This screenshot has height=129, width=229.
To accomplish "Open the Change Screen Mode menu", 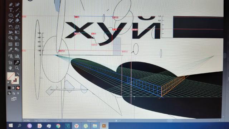I will coord(14,99).
